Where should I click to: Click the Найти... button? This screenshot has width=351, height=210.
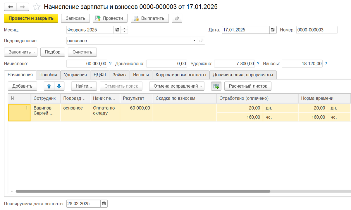point(84,86)
